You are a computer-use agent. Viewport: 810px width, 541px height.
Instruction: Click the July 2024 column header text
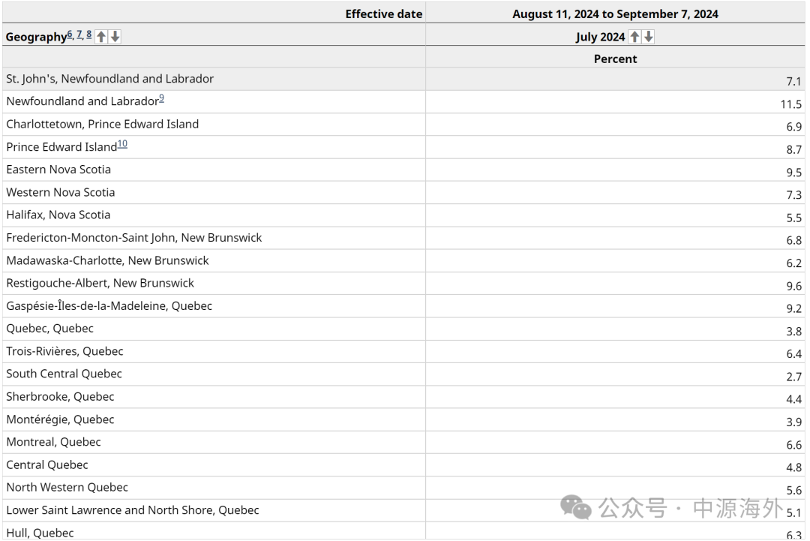[600, 38]
